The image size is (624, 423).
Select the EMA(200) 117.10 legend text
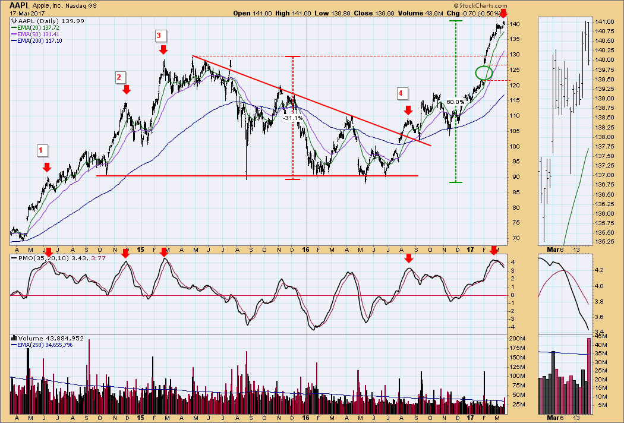(40, 40)
